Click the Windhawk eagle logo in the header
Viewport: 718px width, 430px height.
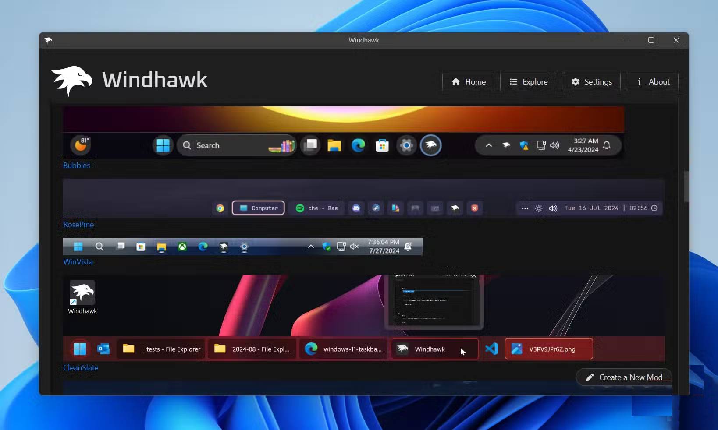point(72,81)
